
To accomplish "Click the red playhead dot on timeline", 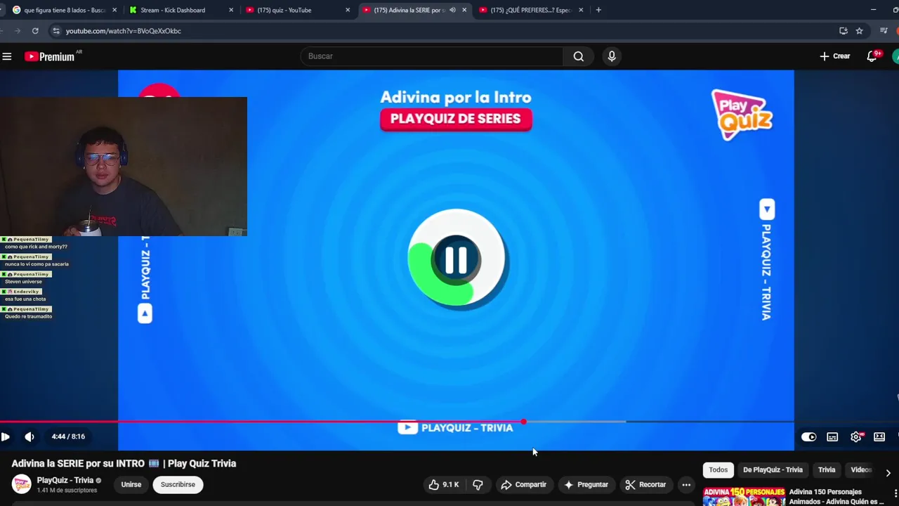I will click(x=523, y=422).
